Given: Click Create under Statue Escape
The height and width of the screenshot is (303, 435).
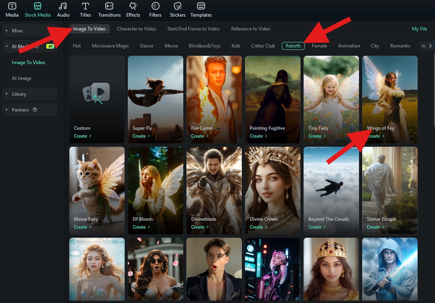Looking at the screenshot, I should [x=375, y=227].
